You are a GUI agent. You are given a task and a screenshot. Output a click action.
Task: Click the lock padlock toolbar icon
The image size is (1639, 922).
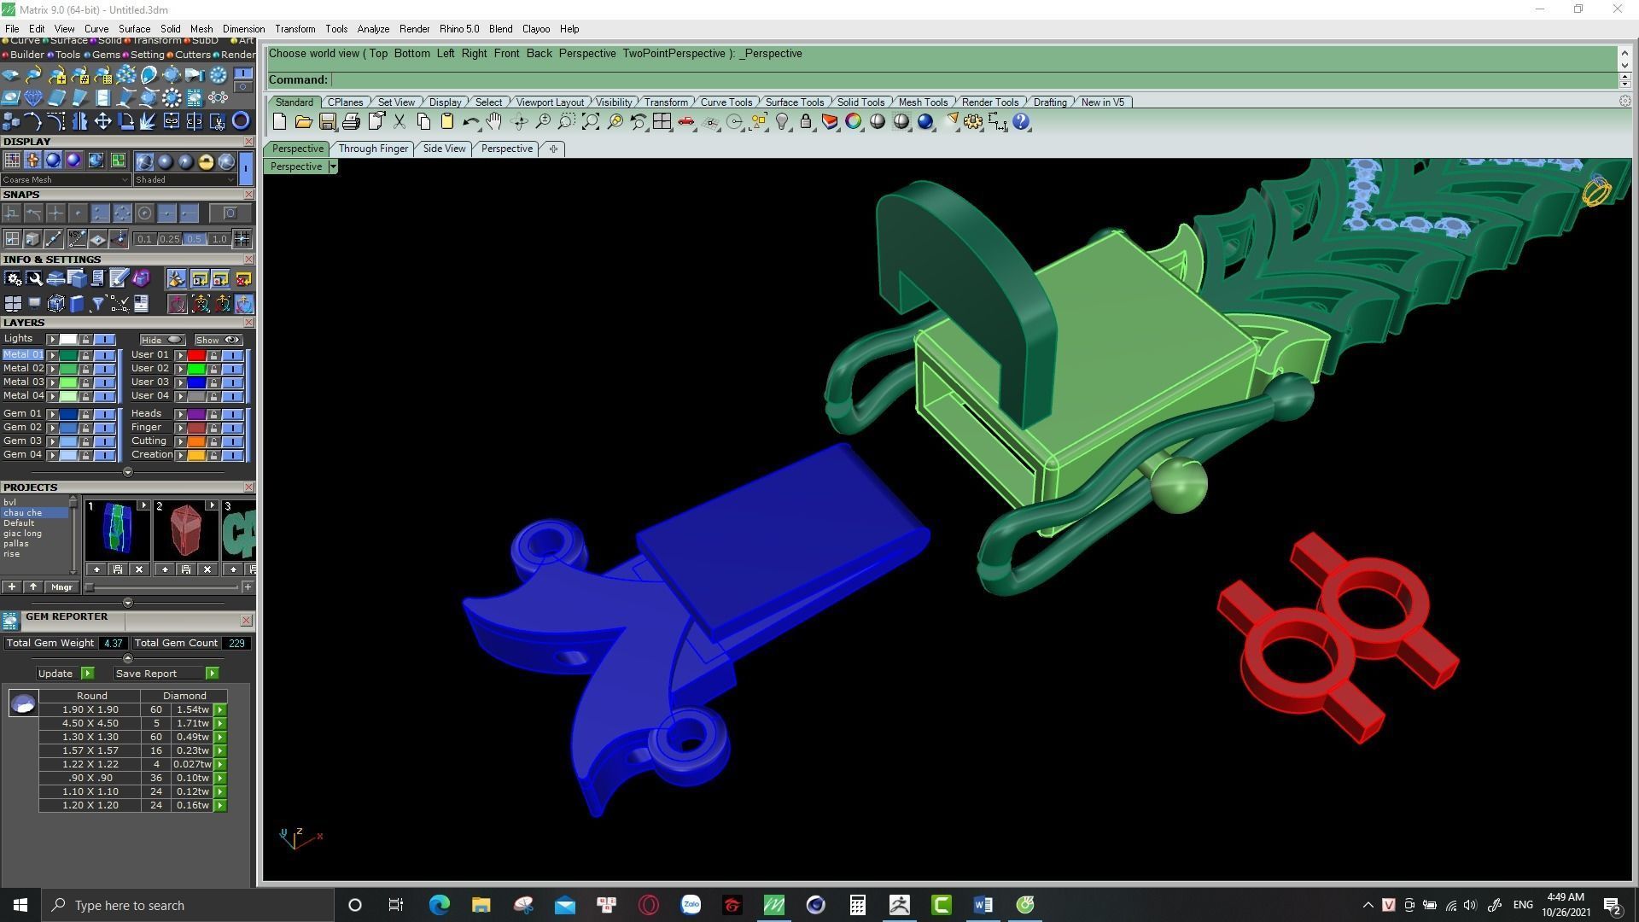click(x=805, y=122)
